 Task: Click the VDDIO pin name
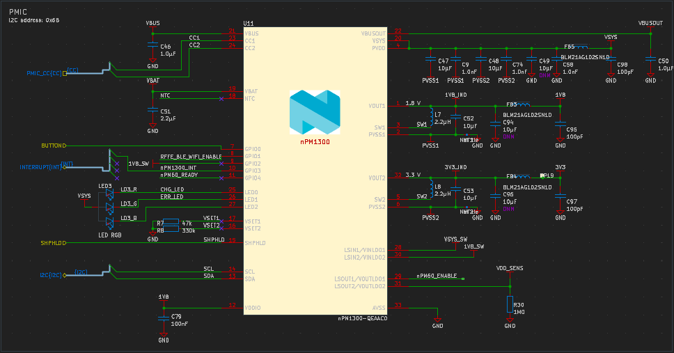pos(252,308)
